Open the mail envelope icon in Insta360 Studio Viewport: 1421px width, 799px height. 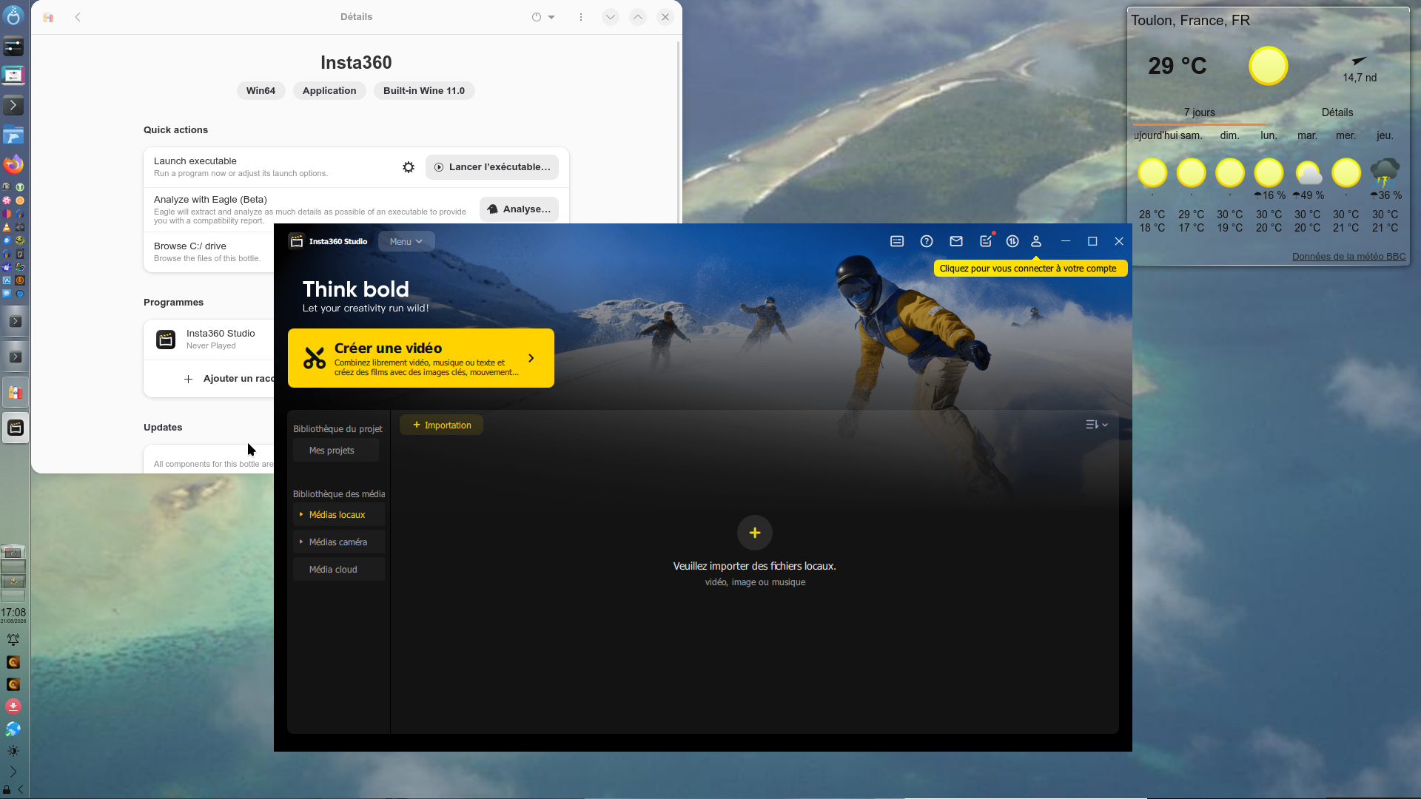pos(956,241)
